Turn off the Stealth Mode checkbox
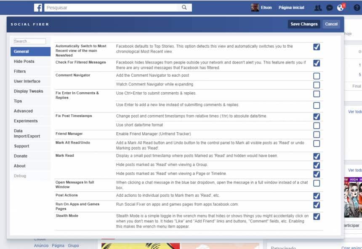The width and height of the screenshot is (362, 249). (x=317, y=217)
